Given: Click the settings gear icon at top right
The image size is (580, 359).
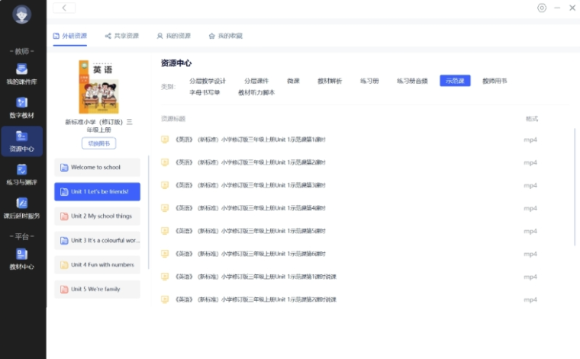Looking at the screenshot, I should tap(542, 8).
